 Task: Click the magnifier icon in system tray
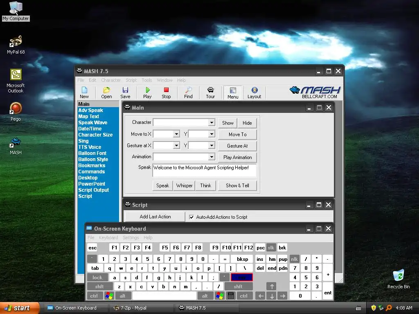(389, 308)
